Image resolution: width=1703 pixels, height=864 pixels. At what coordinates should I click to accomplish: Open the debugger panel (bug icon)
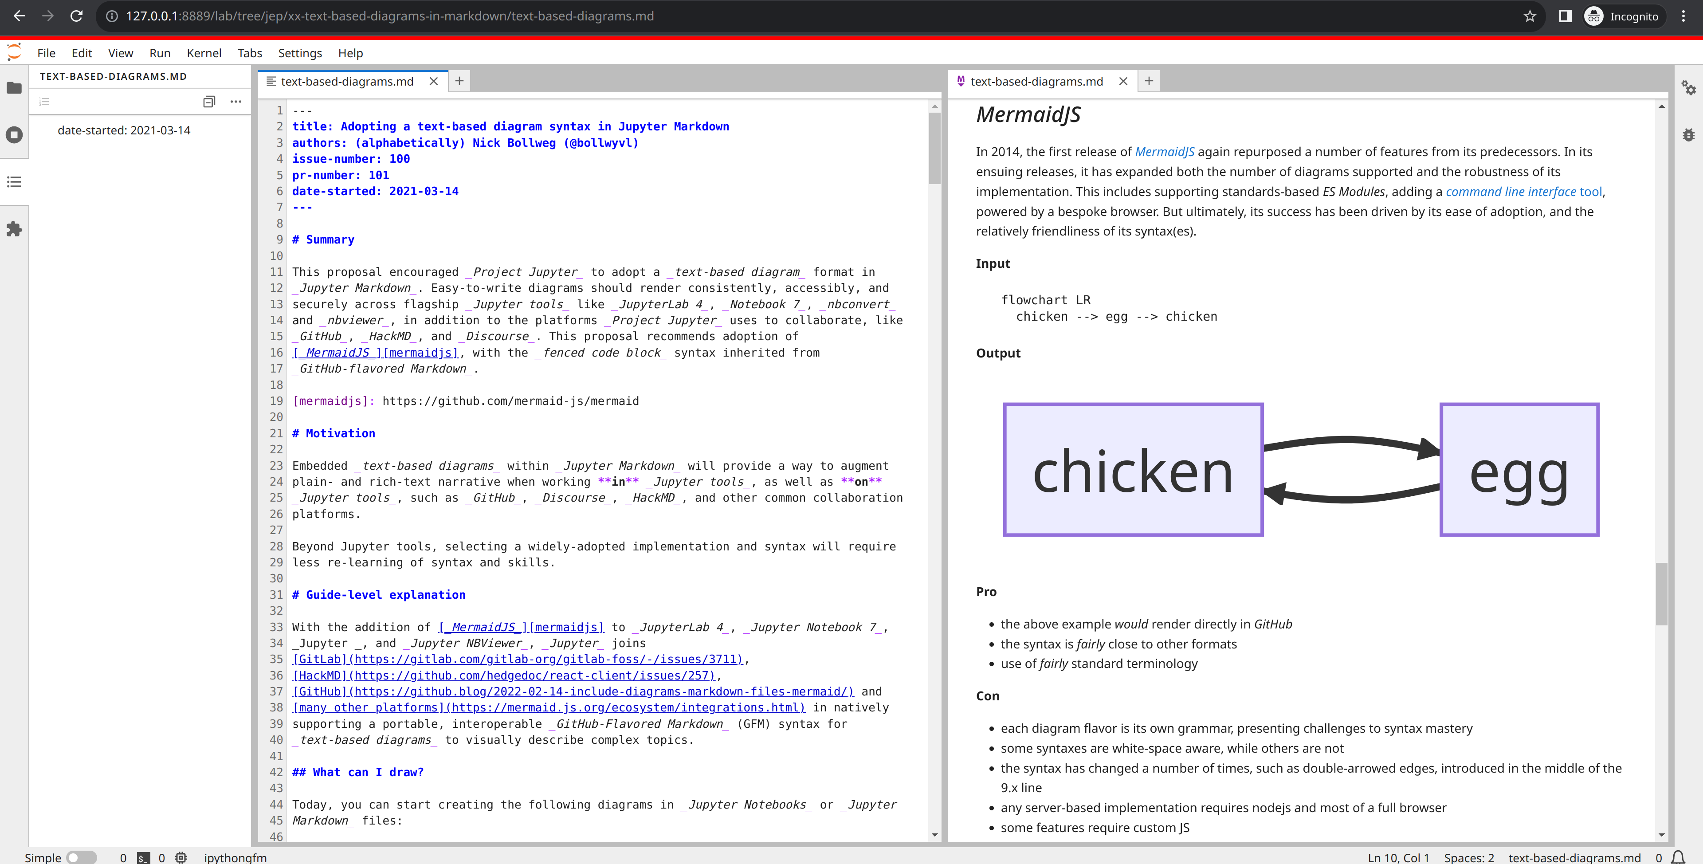tap(1688, 135)
